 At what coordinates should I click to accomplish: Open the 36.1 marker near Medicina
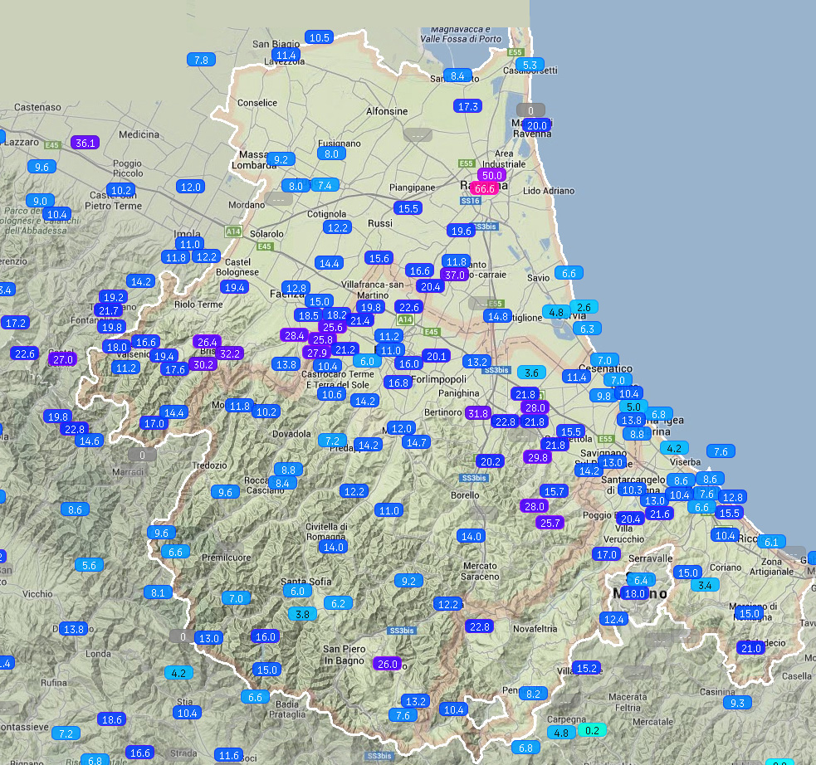[x=85, y=143]
